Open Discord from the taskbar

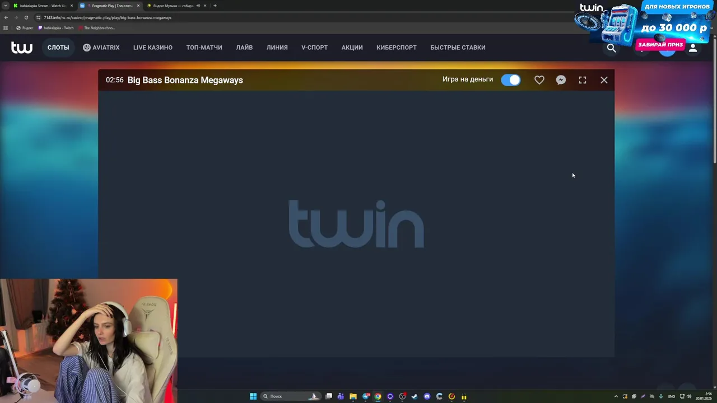427,396
